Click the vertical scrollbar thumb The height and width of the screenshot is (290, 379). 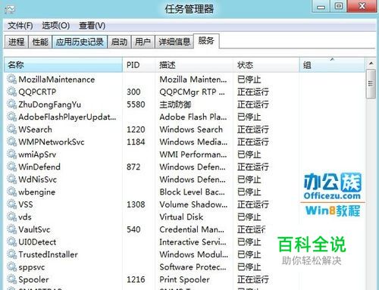pos(371,84)
